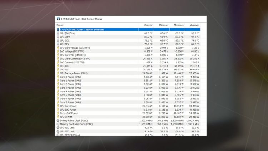Select the Infinity Fabric Clock (FCLK) label
268x151 pixels.
click(74, 121)
